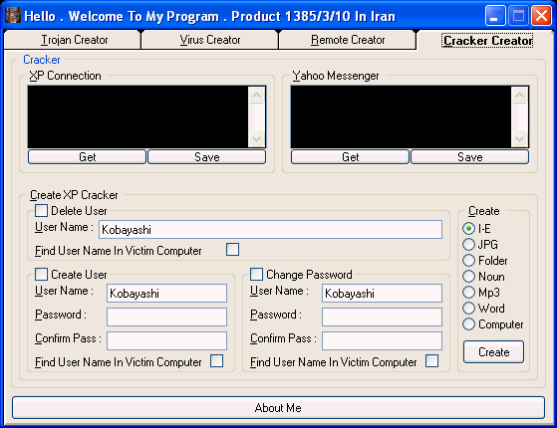Pick the Mp3 radio option
The width and height of the screenshot is (557, 428).
tap(468, 292)
